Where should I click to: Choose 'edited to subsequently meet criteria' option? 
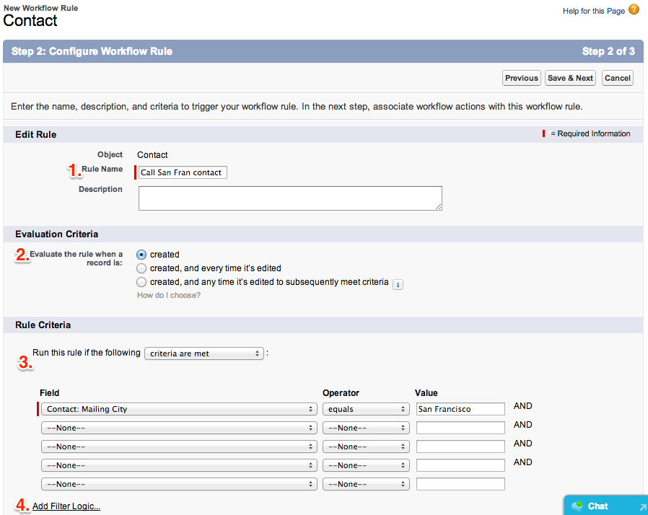click(x=141, y=282)
